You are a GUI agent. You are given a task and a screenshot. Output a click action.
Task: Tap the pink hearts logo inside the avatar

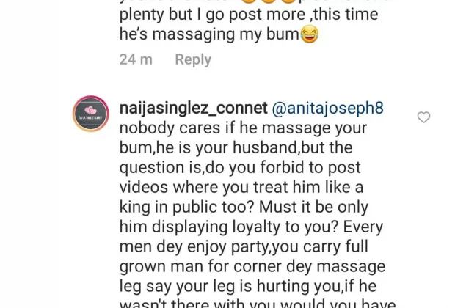click(90, 110)
